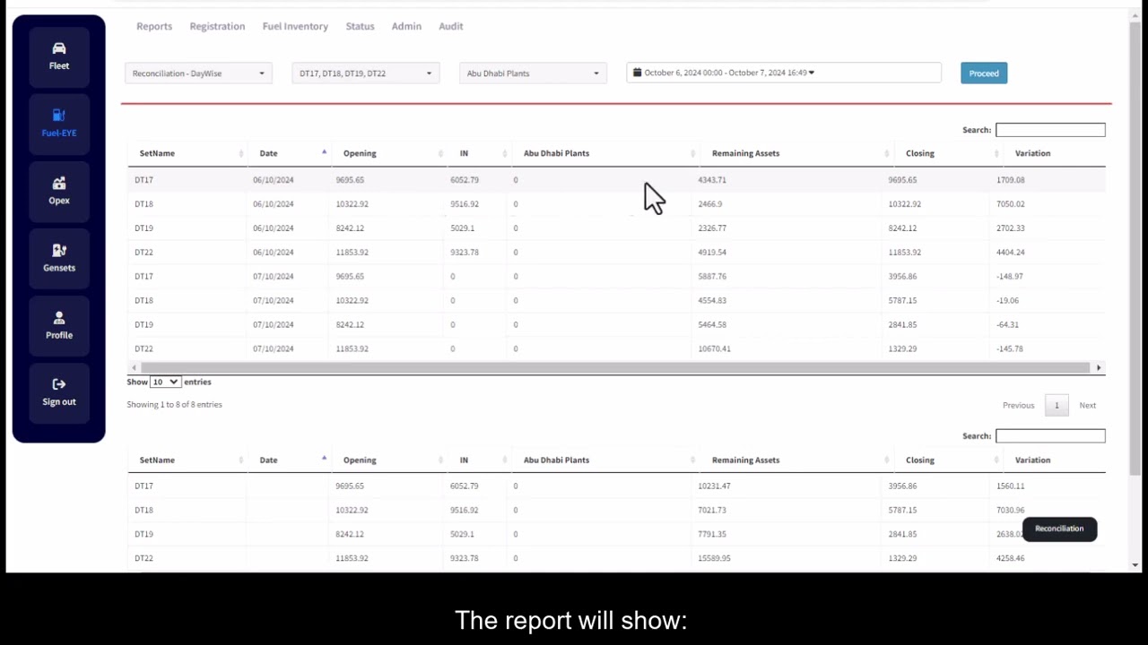
Task: Select variation value -64.31
Action: click(1007, 324)
